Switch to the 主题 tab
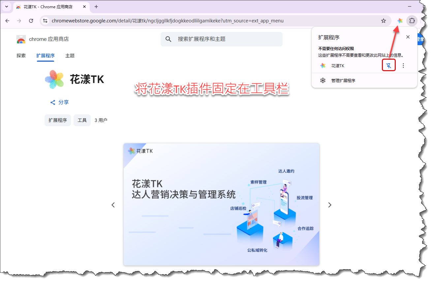 (x=70, y=56)
